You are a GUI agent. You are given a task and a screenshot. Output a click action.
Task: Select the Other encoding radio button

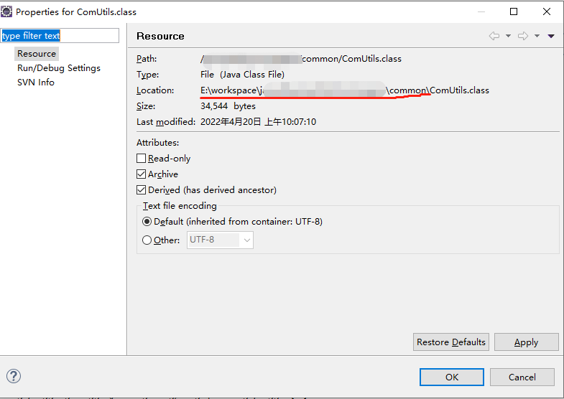point(147,240)
